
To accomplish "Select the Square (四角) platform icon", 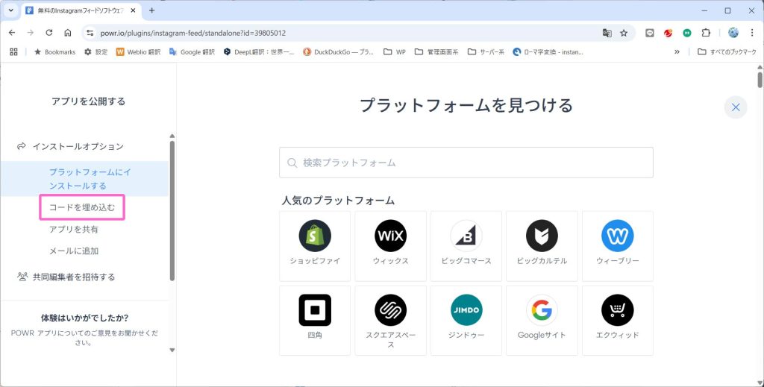I will (315, 310).
